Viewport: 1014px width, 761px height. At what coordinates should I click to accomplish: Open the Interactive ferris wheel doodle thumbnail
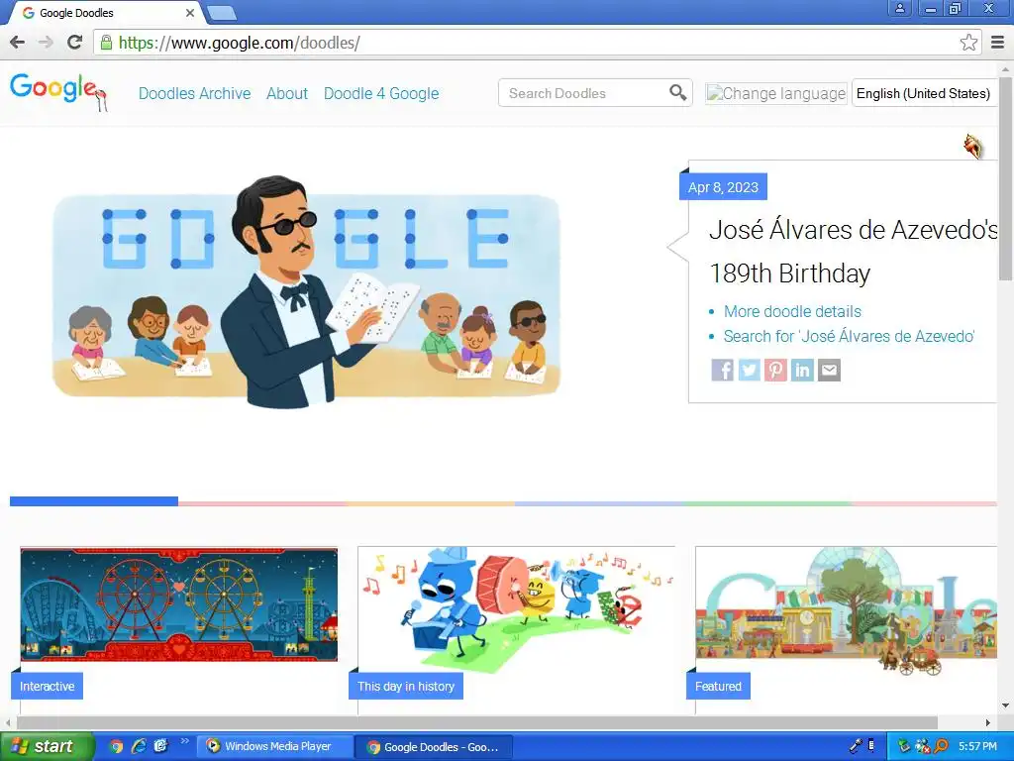click(179, 604)
